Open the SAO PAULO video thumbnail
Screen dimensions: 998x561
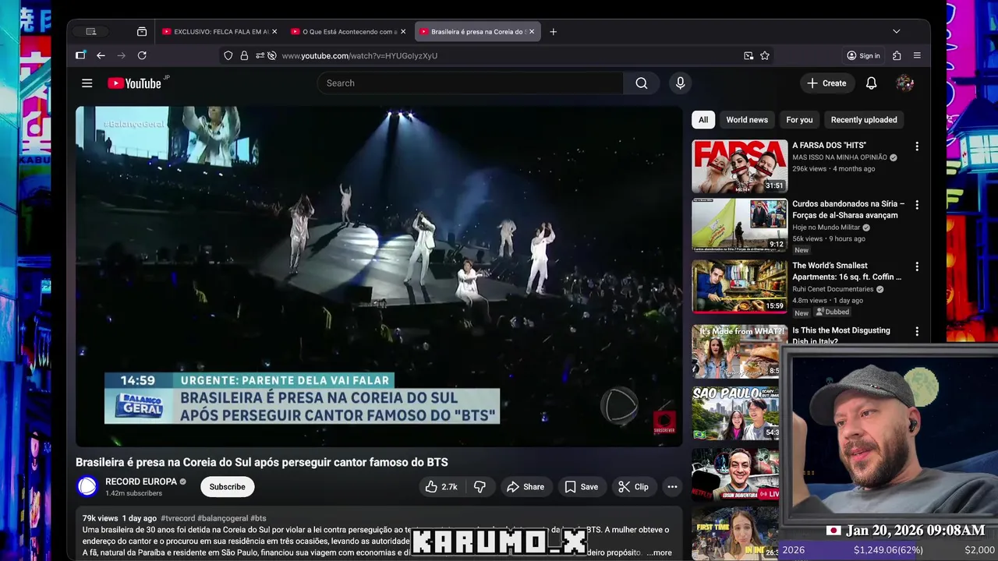tap(735, 413)
